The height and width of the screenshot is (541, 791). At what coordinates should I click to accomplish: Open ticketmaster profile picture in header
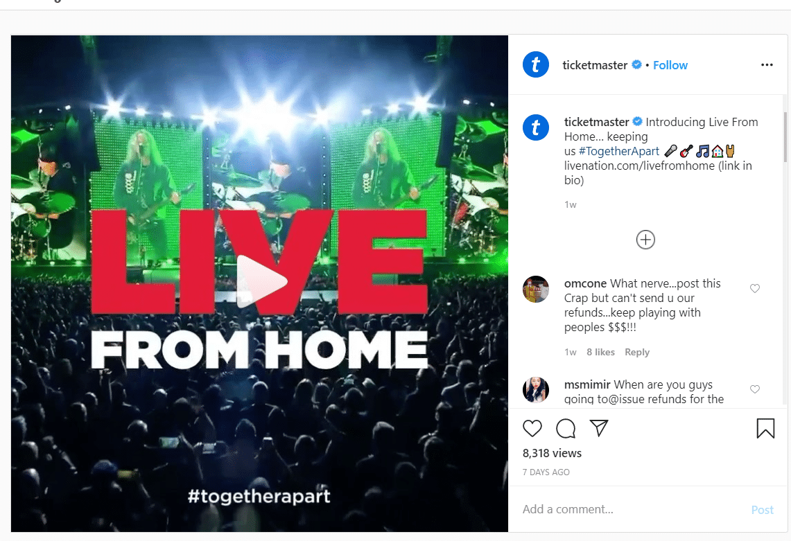tap(536, 64)
